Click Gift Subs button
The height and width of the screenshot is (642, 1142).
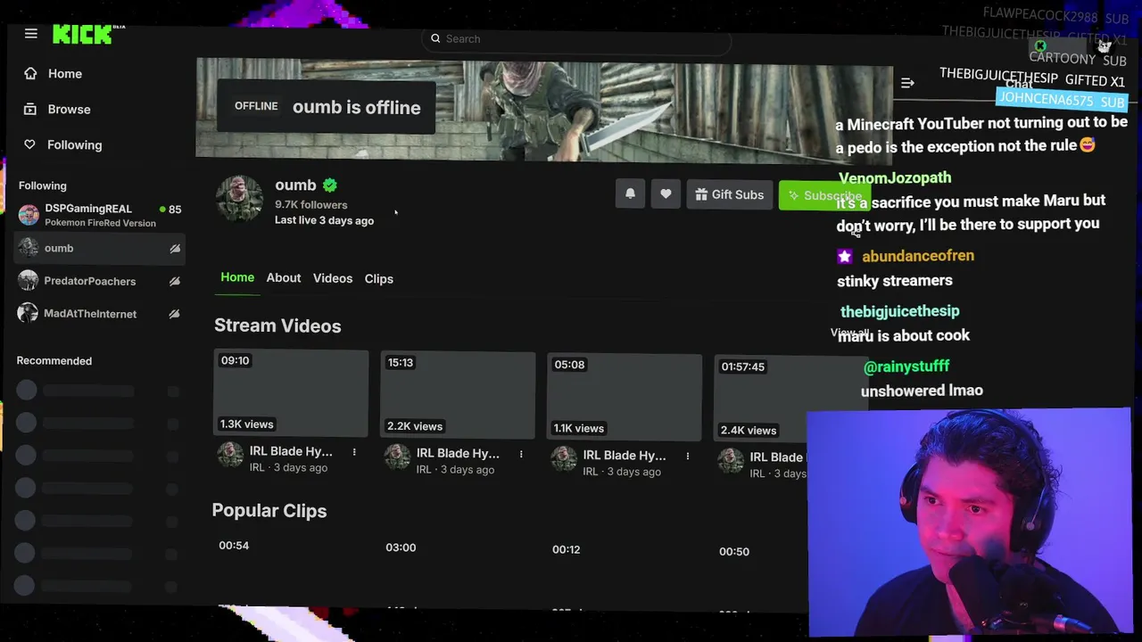tap(729, 194)
